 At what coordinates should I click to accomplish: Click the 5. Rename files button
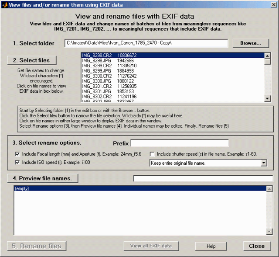pyautogui.click(x=37, y=246)
